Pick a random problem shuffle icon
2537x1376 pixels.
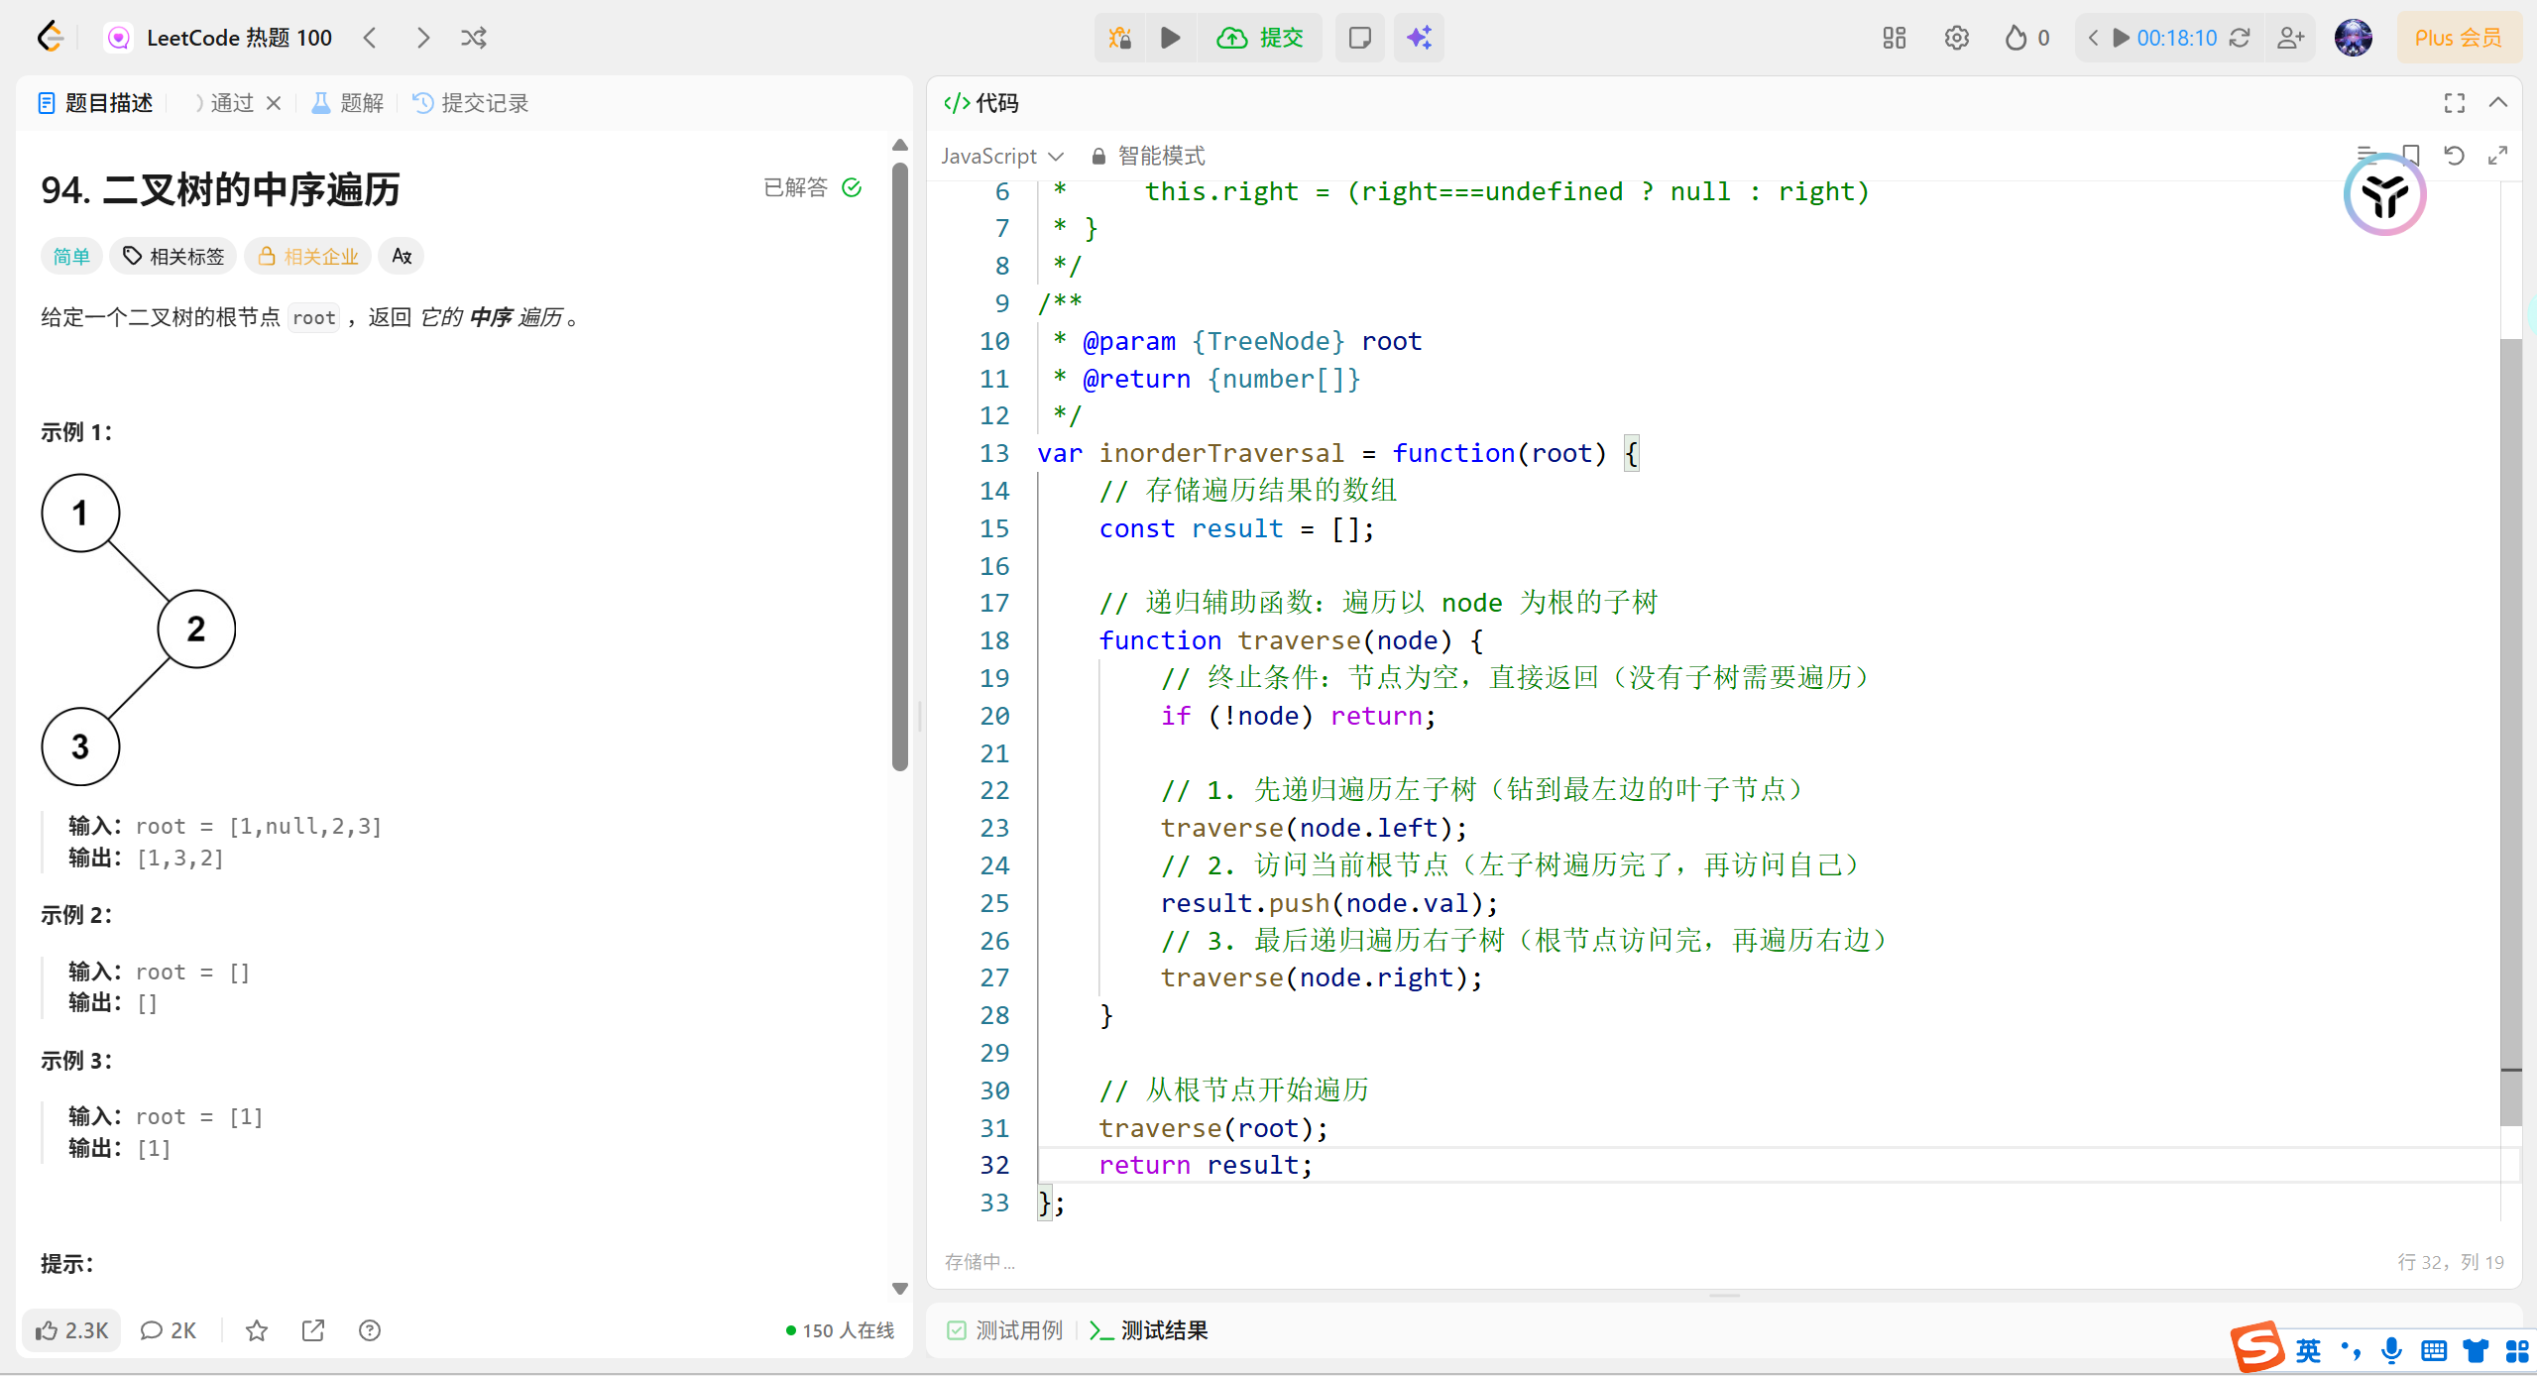click(474, 38)
